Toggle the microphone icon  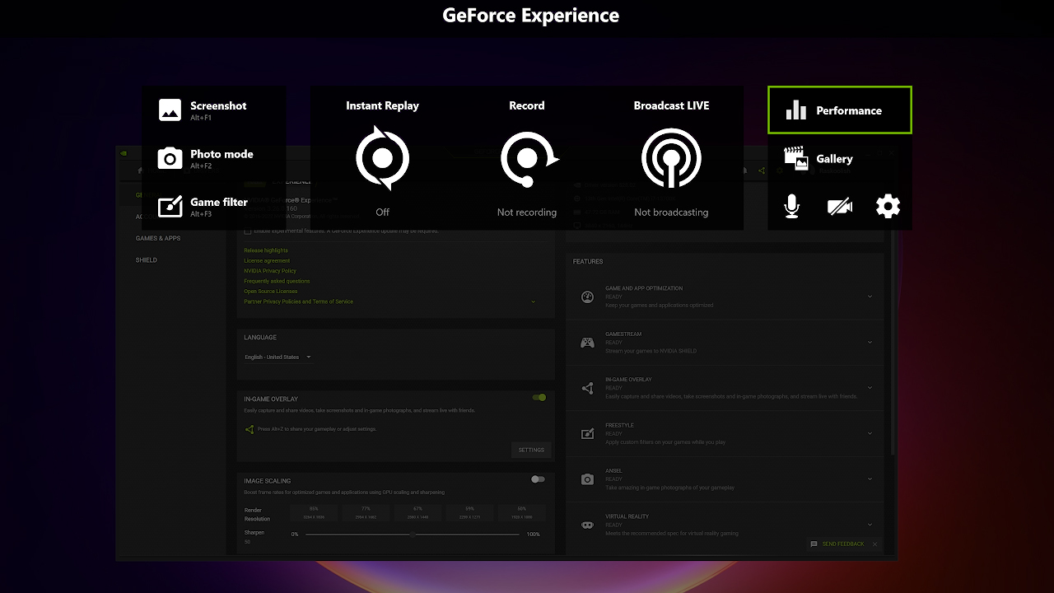791,206
